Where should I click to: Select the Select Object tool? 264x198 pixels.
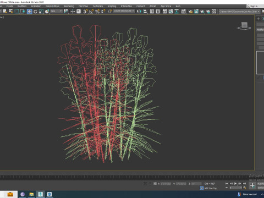click(5, 12)
